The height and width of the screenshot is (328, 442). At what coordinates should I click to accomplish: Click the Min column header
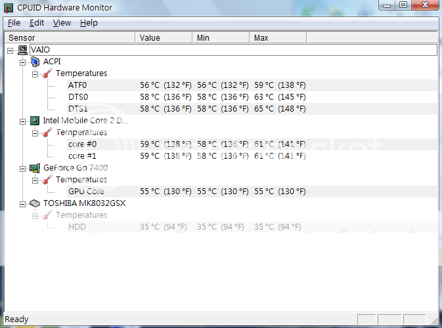point(221,38)
